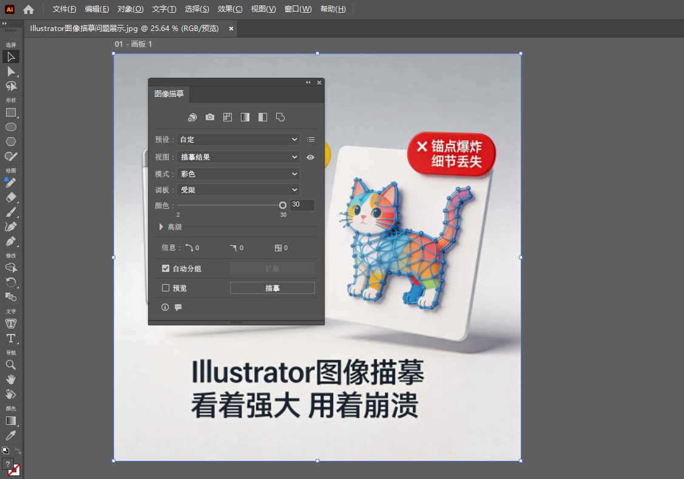Expand the toolbar with double arrows
The width and height of the screenshot is (684, 479).
pyautogui.click(x=4, y=24)
